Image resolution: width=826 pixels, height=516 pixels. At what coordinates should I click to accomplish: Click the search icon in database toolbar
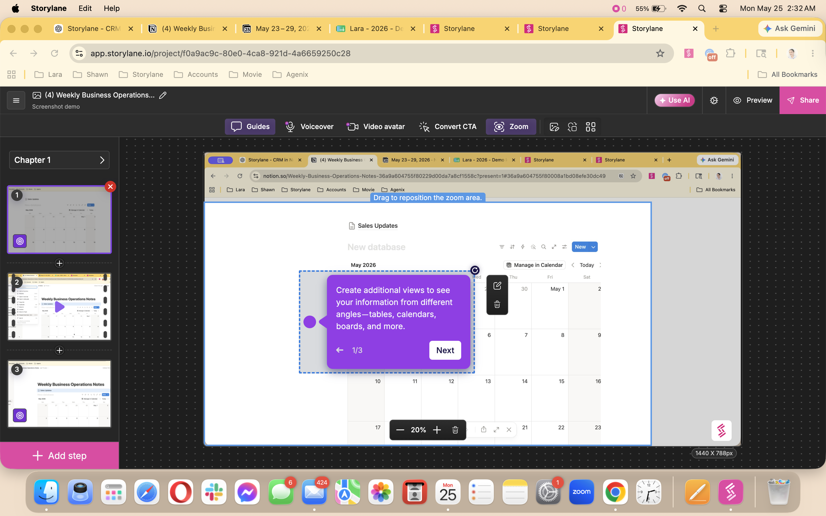pyautogui.click(x=544, y=247)
